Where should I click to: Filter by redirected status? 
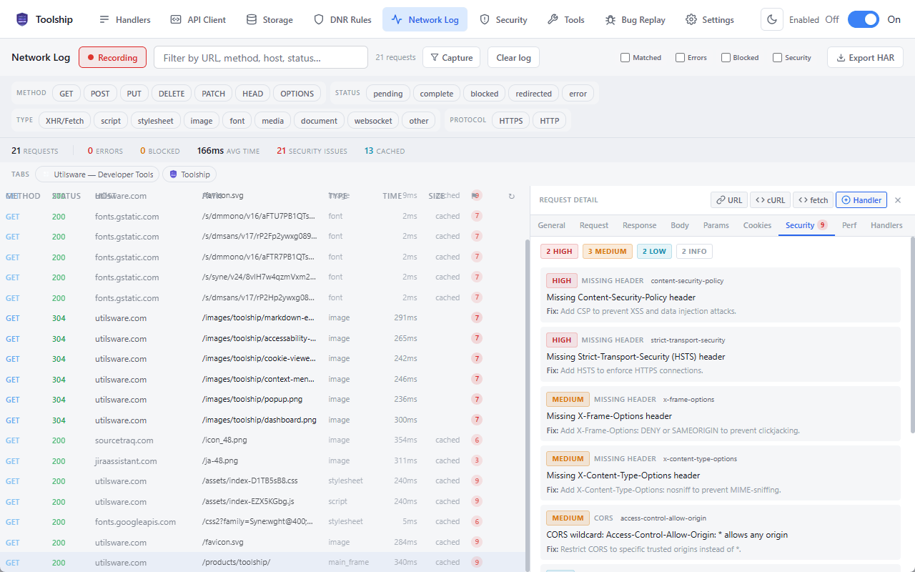click(x=534, y=93)
